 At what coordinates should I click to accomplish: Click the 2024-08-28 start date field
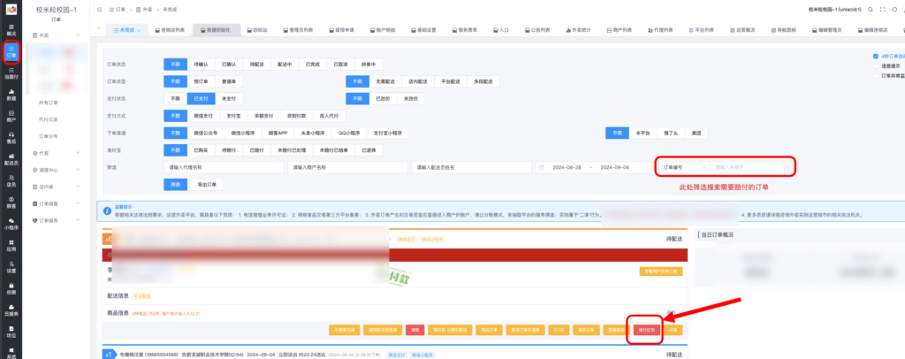coord(567,167)
